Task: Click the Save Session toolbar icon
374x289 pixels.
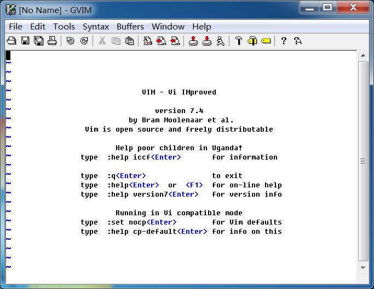Action: click(x=207, y=41)
